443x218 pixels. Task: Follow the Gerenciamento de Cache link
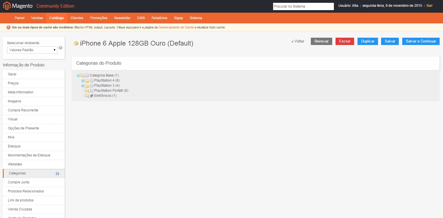click(176, 27)
